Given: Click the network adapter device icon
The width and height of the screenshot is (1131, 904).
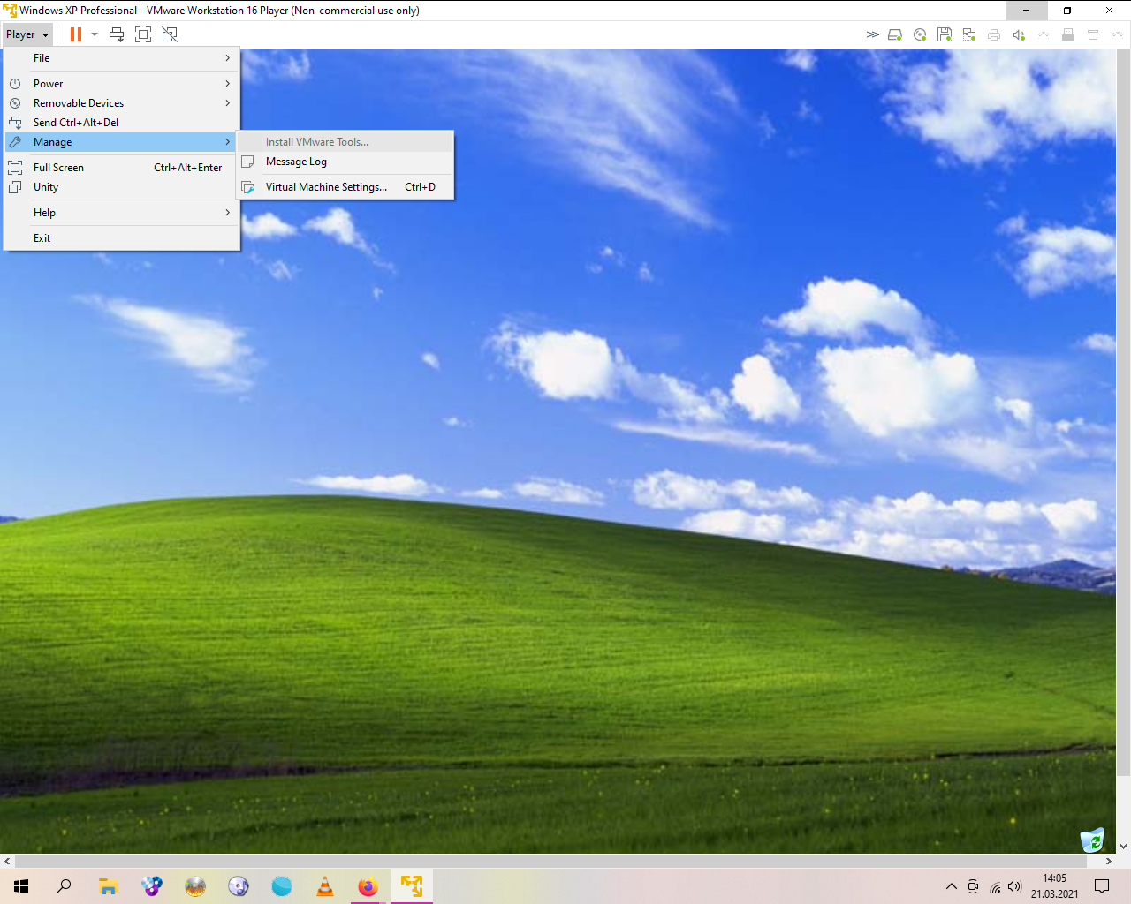Looking at the screenshot, I should pyautogui.click(x=969, y=34).
